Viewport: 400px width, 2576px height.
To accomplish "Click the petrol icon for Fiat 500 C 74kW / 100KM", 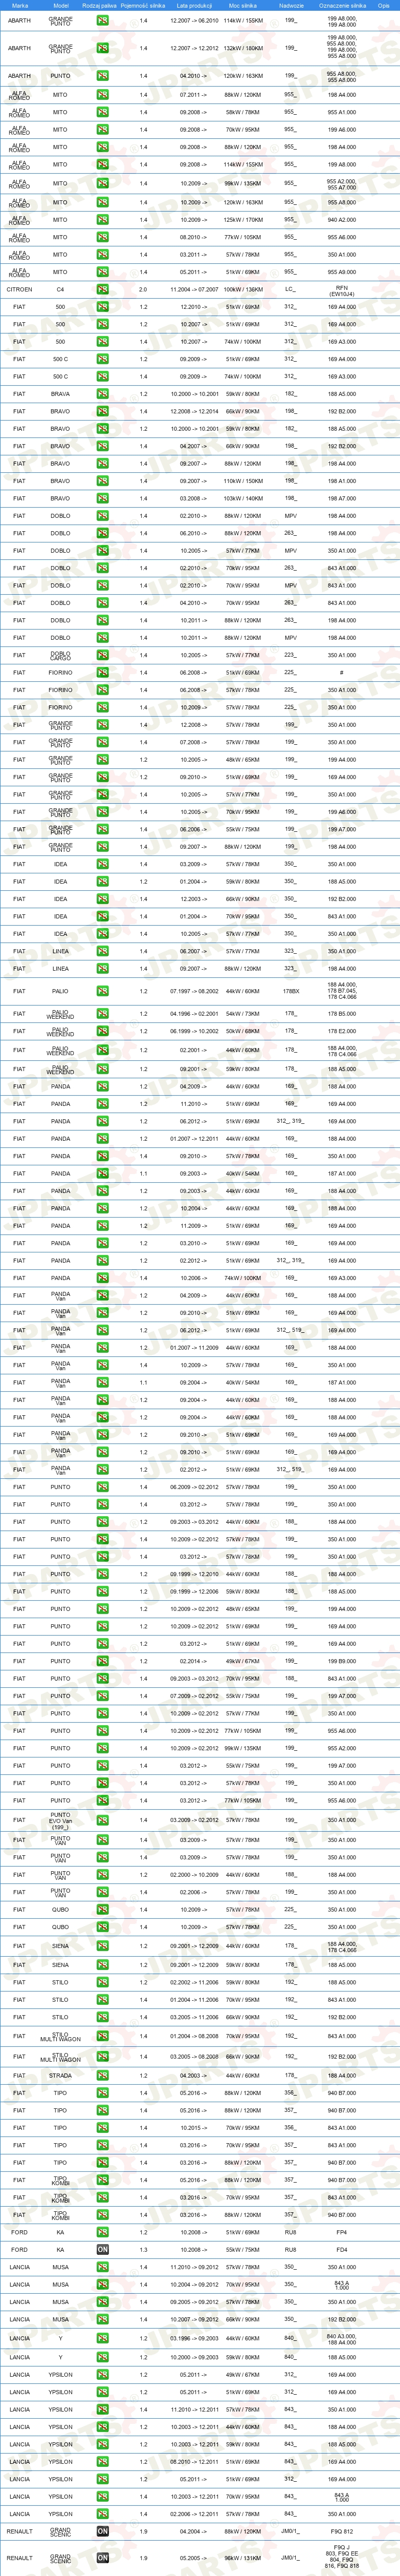I will [x=103, y=377].
